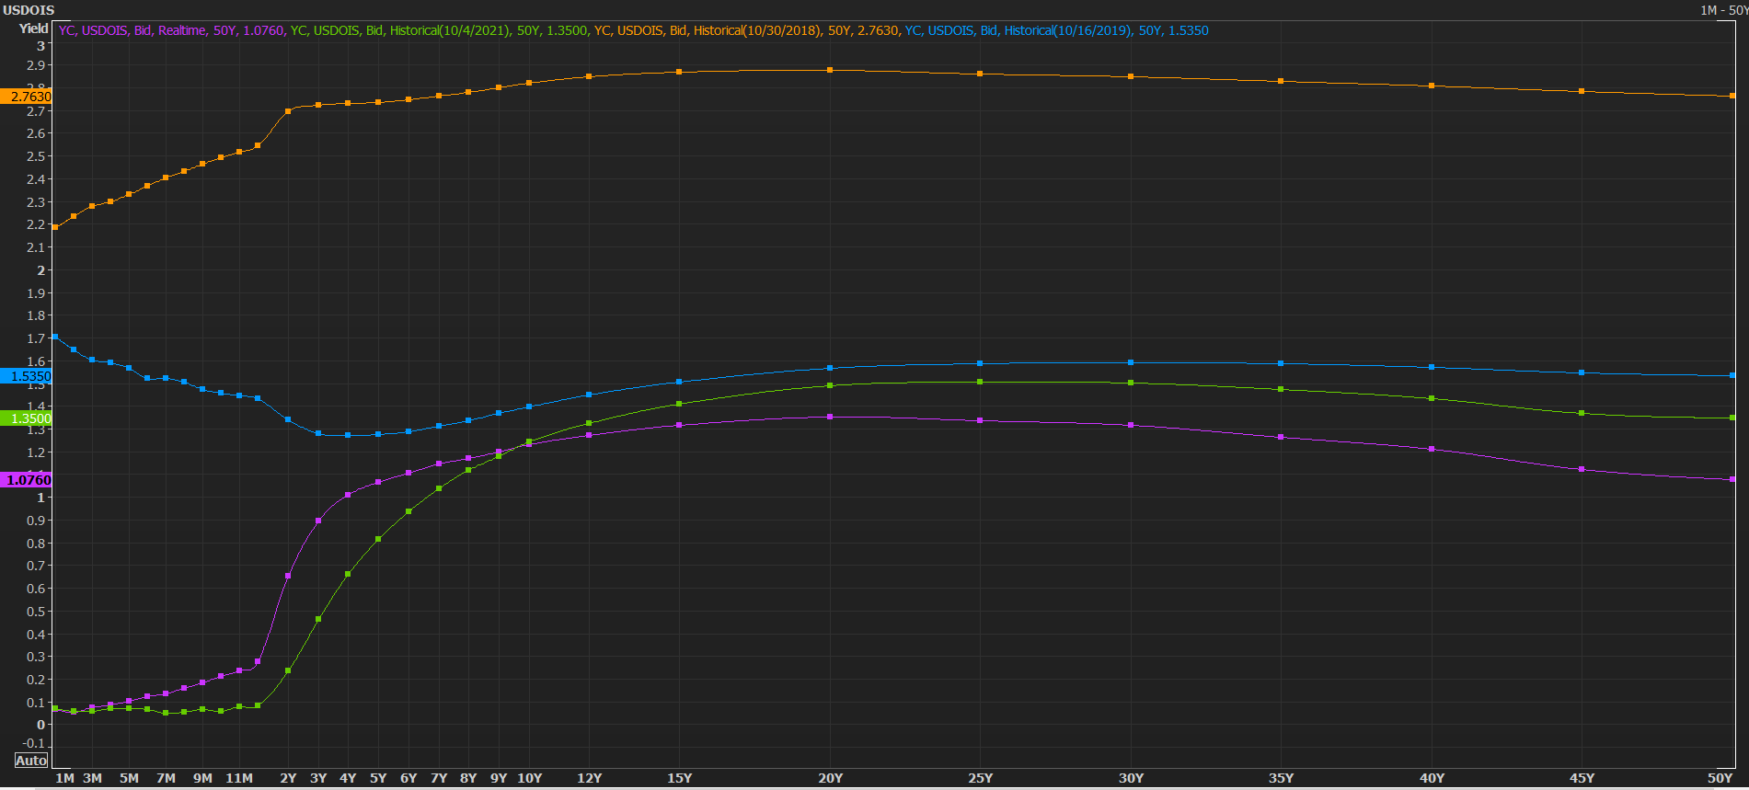Select orange curve data point at 45Y
Screen dimensions: 1749x790
point(1582,91)
